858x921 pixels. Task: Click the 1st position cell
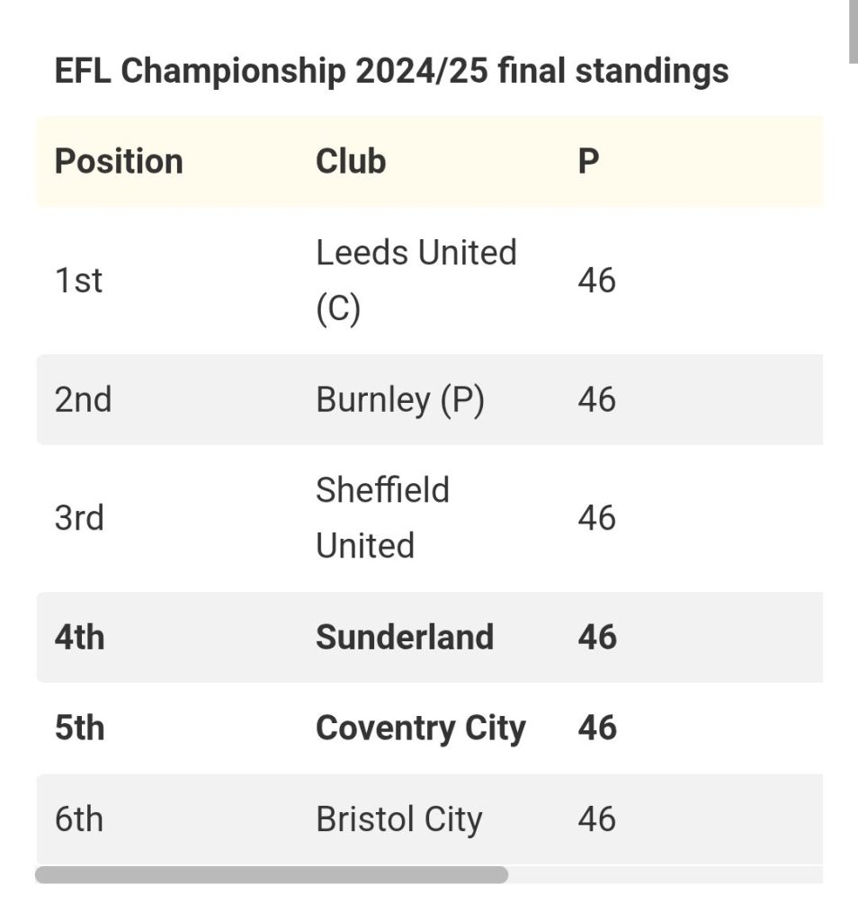point(78,281)
